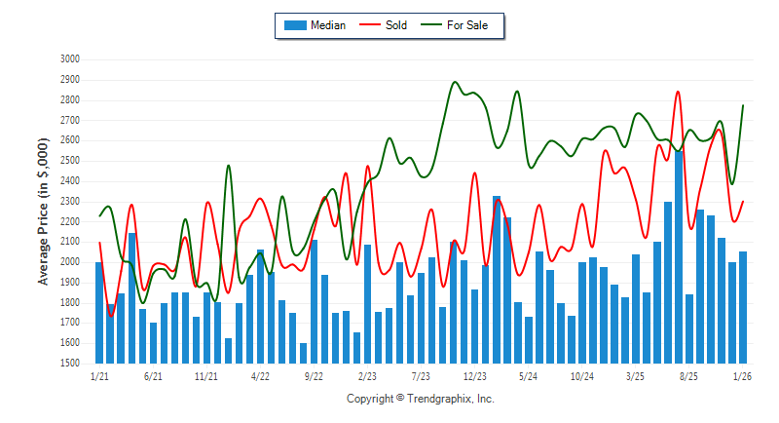Click the red Sold line legend marker
The height and width of the screenshot is (423, 779).
point(369,25)
